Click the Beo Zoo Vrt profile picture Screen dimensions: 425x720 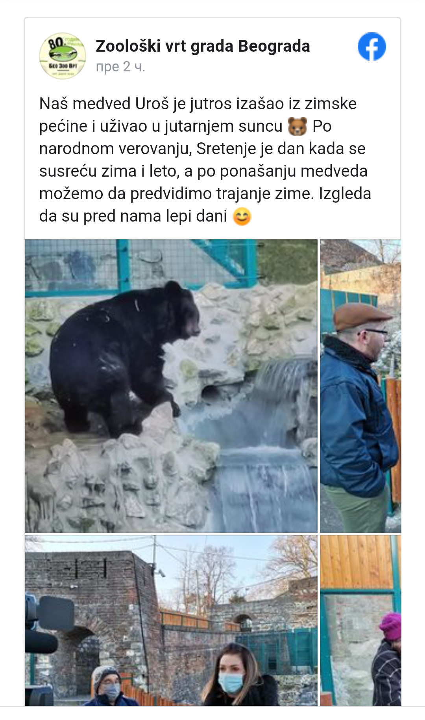click(x=63, y=56)
